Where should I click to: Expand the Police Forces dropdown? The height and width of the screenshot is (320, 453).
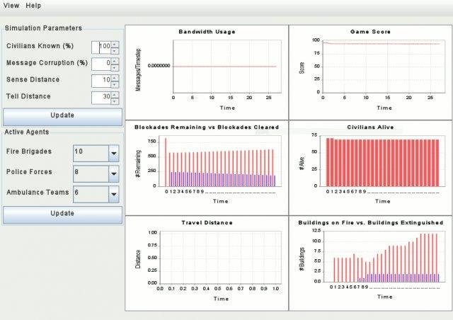point(113,173)
